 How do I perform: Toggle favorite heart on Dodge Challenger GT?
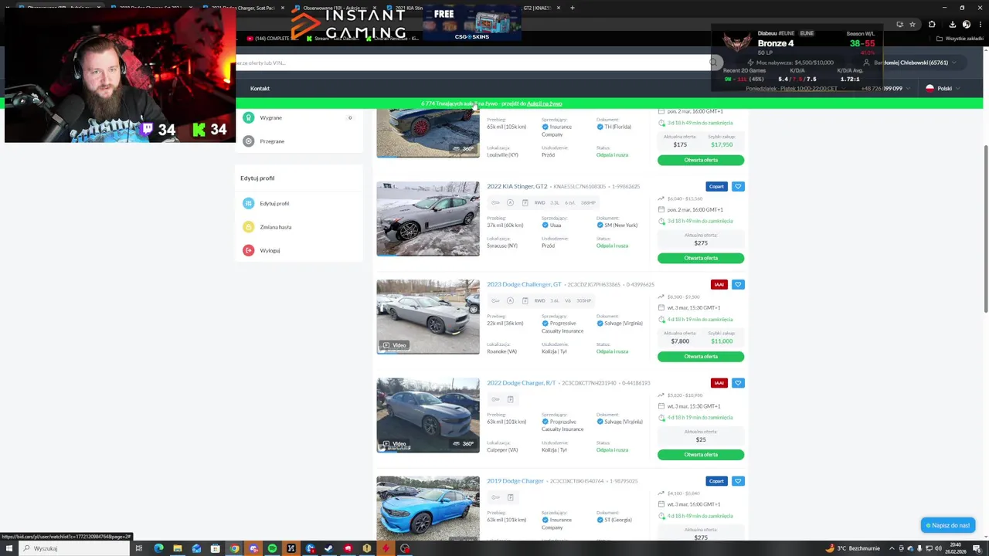738,284
